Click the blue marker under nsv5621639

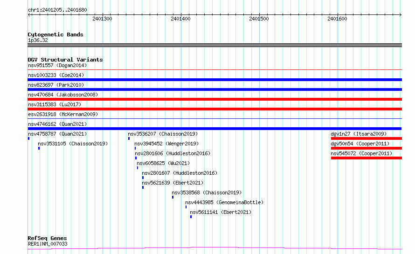click(143, 187)
